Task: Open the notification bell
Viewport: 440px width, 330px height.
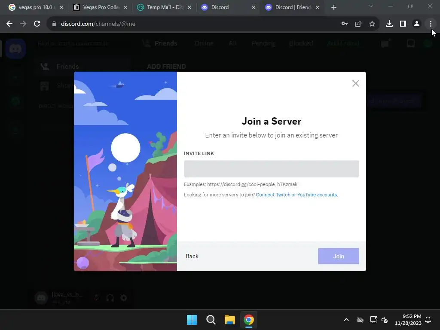Action: point(428,320)
